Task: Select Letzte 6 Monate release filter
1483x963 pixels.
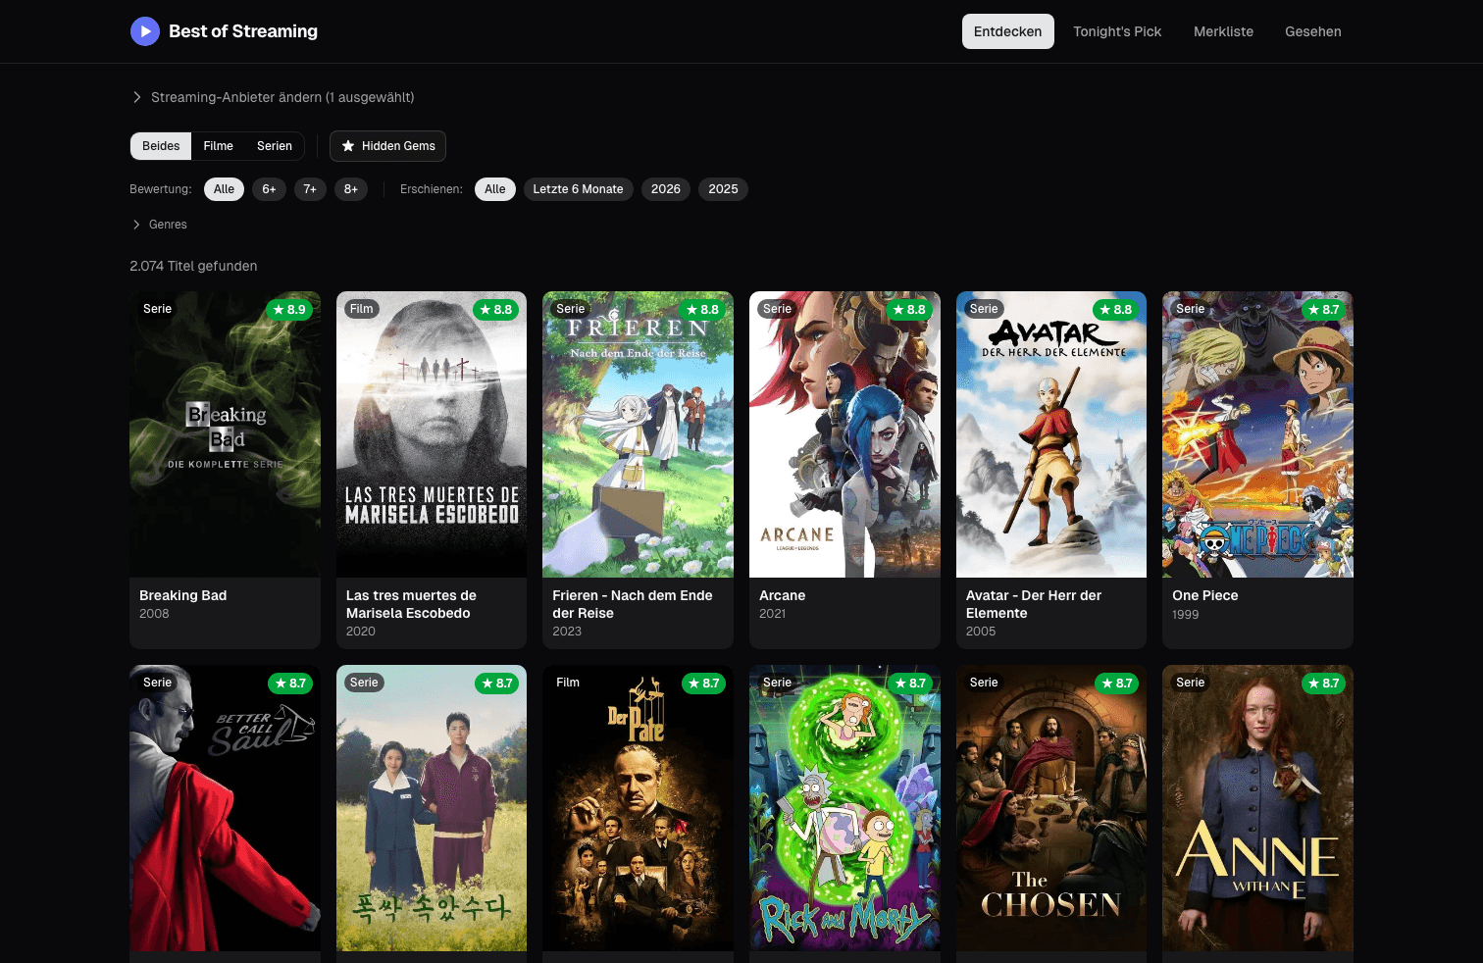Action: click(578, 188)
